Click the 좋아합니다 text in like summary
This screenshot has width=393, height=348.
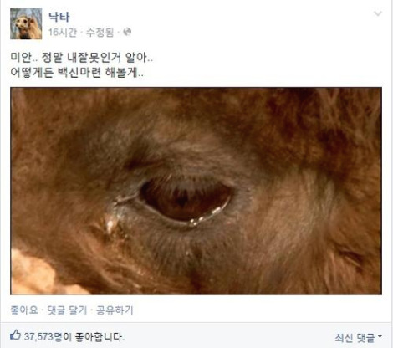tap(99, 337)
